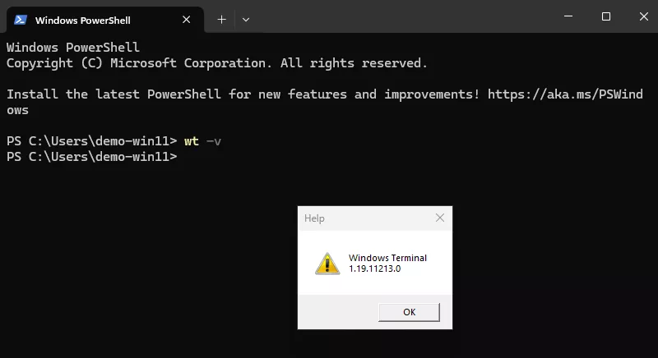Click the 'Windows Terminal' text in dialog
Screen dimensions: 658x358
[387, 258]
